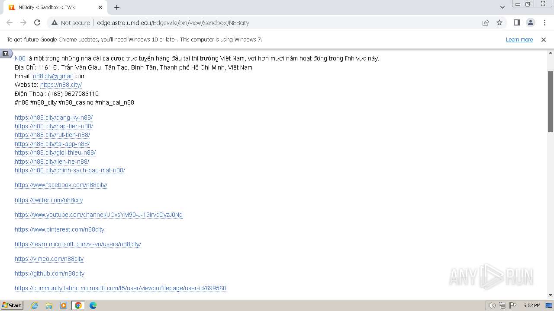Image resolution: width=554 pixels, height=311 pixels.
Task: Open Learn more link in update bar
Action: click(519, 40)
